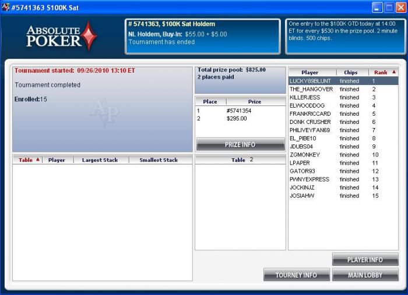Click the tournament description text box
Viewport: 408px width, 295px height.
coord(346,37)
